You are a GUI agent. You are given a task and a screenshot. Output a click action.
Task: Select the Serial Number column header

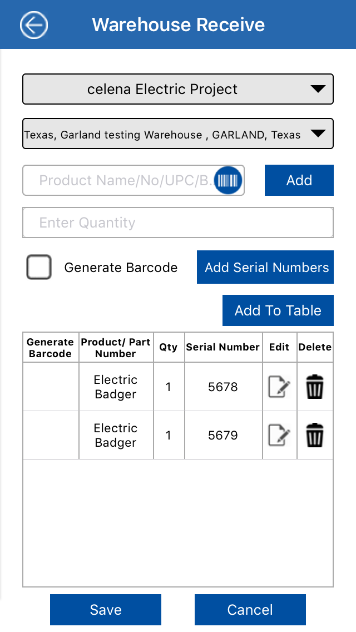(x=223, y=347)
